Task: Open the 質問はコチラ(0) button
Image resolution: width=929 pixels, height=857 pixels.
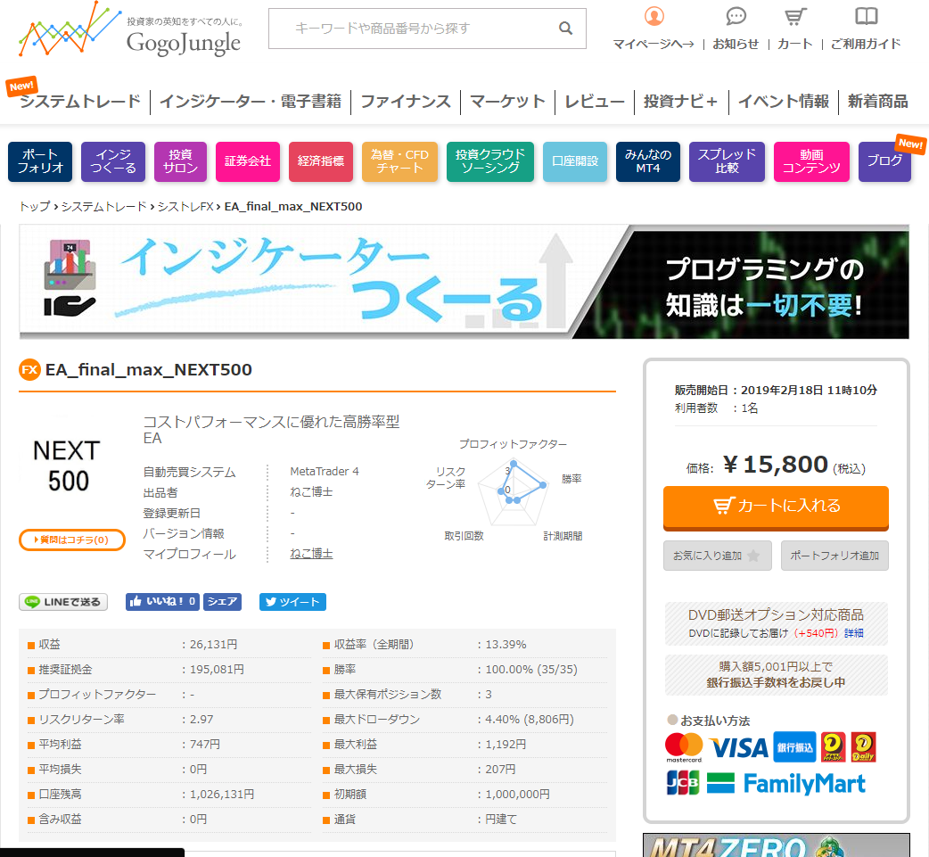Action: (x=72, y=540)
